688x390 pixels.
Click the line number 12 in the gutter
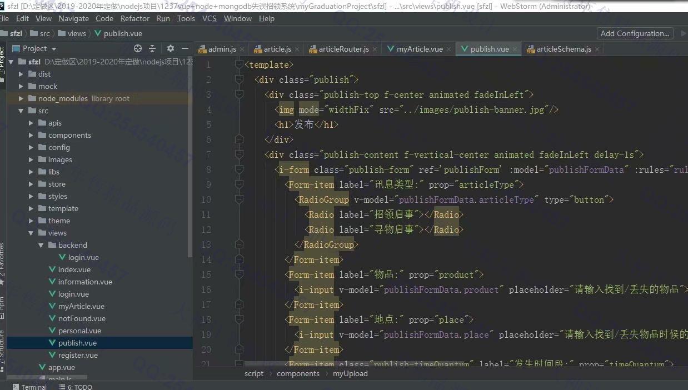click(206, 230)
